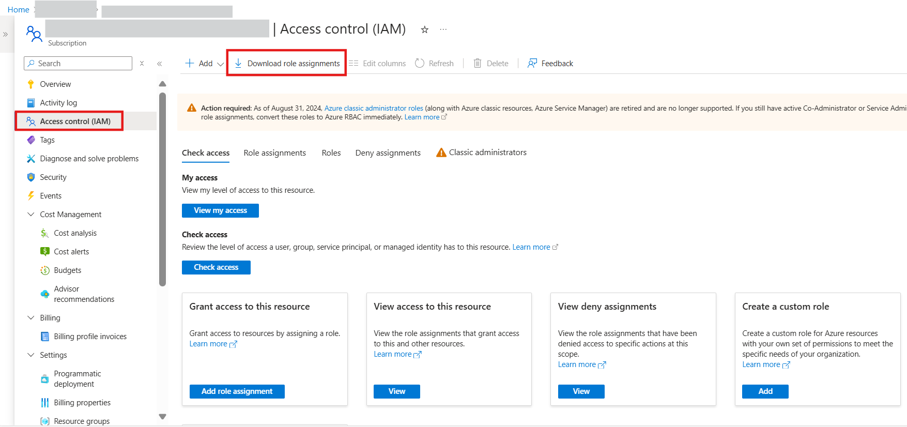The width and height of the screenshot is (907, 427).
Task: Focus the sidebar Search field
Action: pyautogui.click(x=78, y=63)
